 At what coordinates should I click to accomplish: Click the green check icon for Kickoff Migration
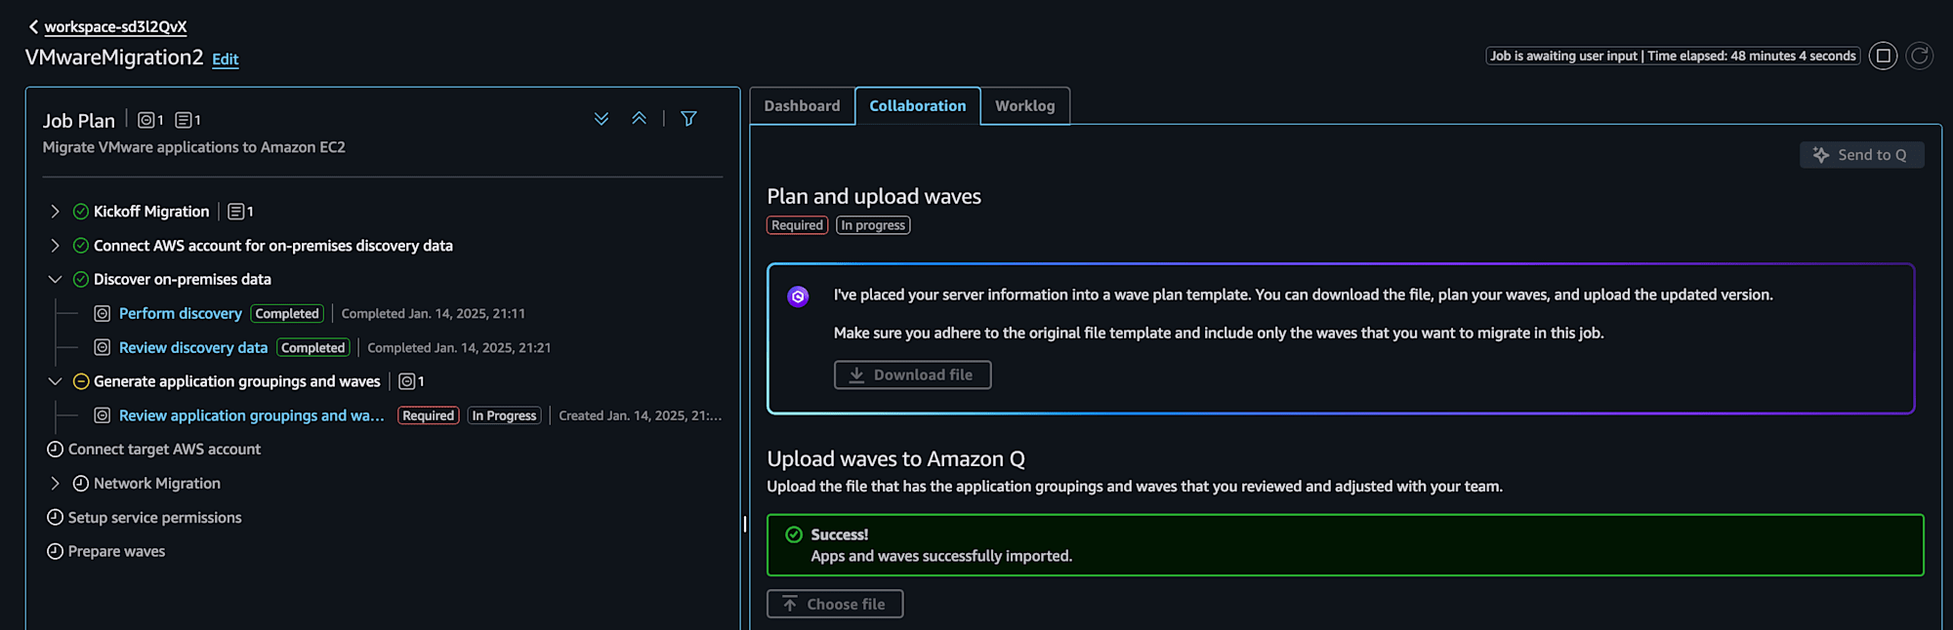[x=81, y=212]
